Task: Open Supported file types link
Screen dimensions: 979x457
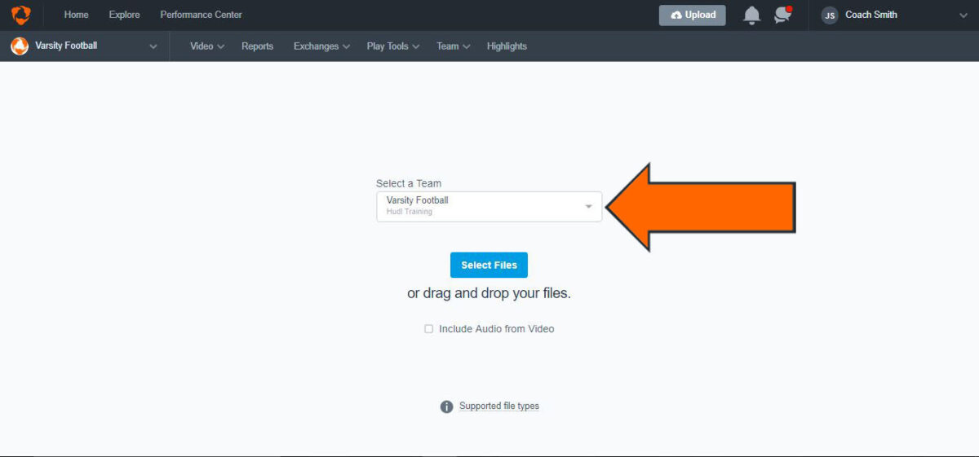Action: point(499,406)
